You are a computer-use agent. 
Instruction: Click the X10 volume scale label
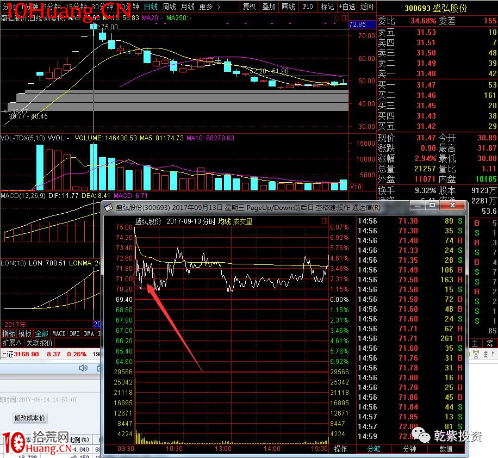pos(356,187)
